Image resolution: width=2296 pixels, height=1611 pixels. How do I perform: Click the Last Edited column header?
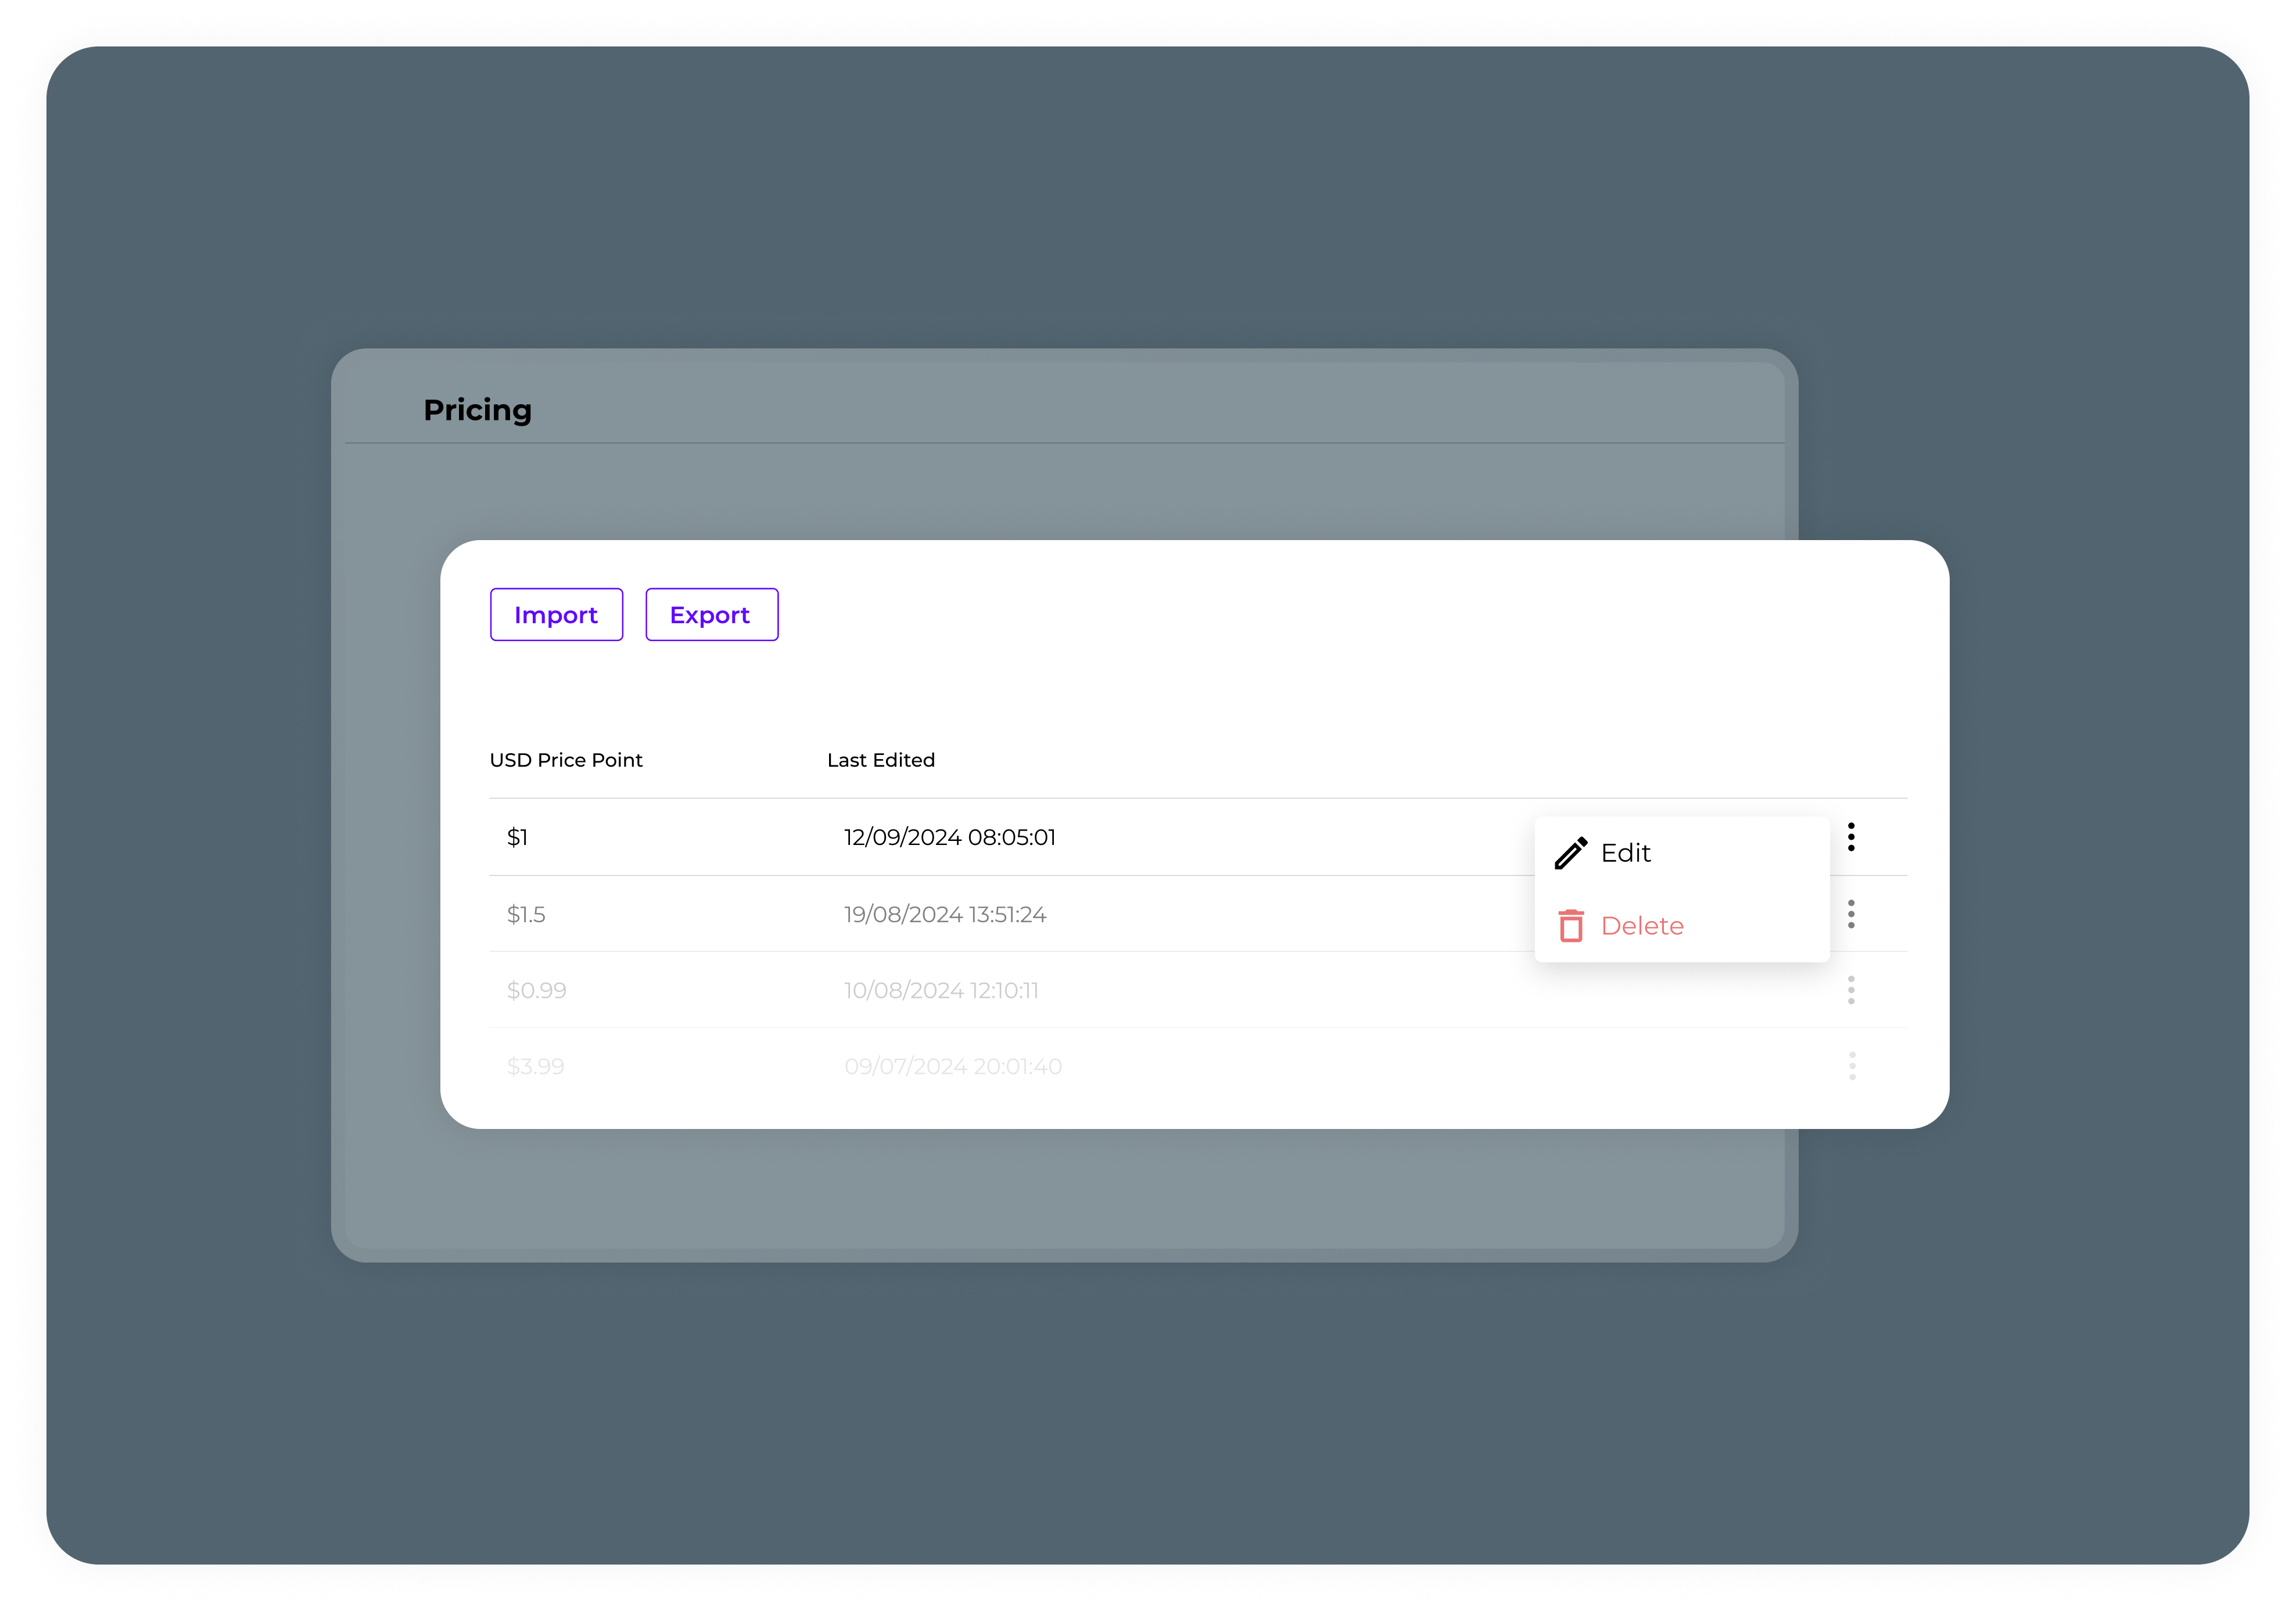pos(880,761)
